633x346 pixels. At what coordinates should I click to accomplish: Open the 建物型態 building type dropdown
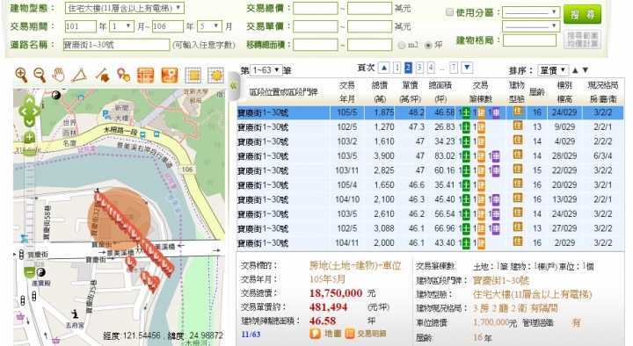tap(124, 8)
